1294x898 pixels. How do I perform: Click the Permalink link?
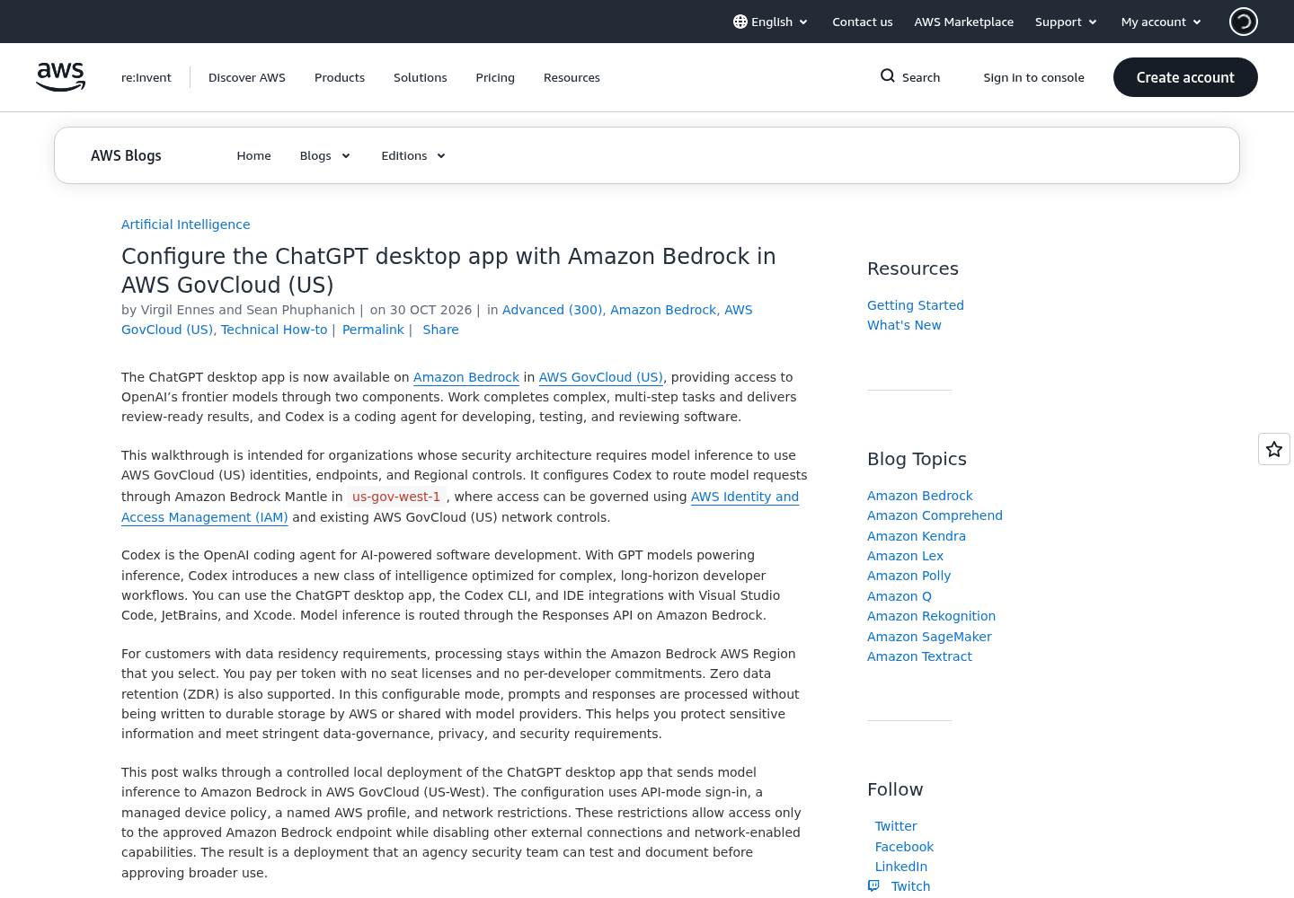click(373, 330)
